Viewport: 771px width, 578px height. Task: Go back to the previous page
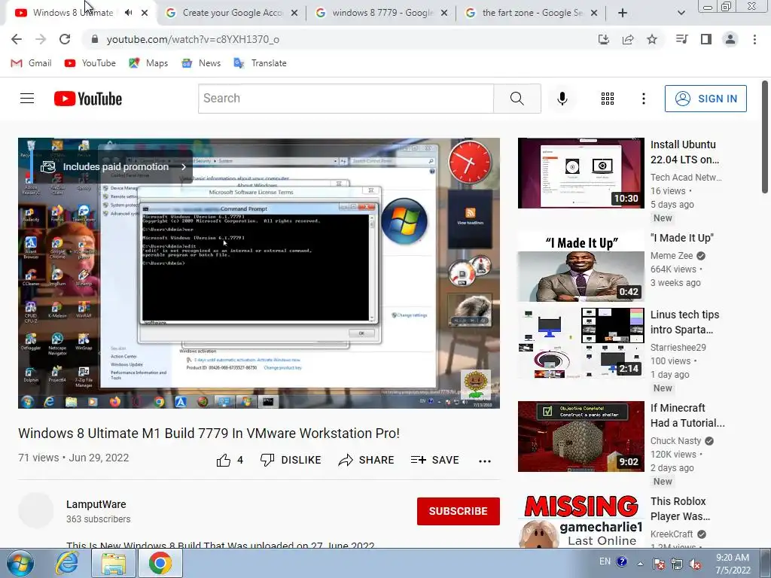click(x=17, y=39)
